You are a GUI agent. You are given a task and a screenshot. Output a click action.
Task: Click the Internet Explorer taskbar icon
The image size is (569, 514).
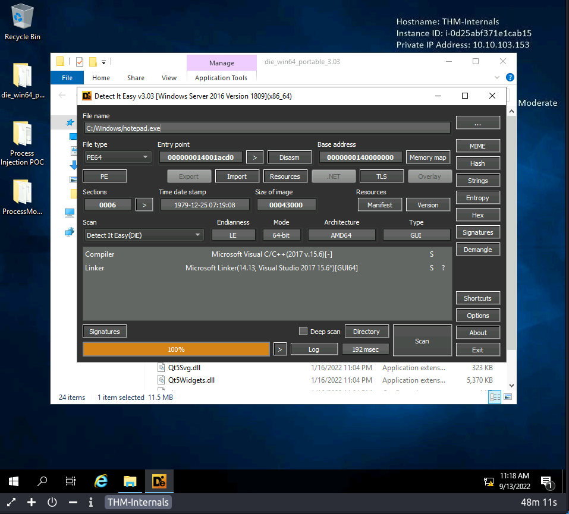[x=101, y=481]
